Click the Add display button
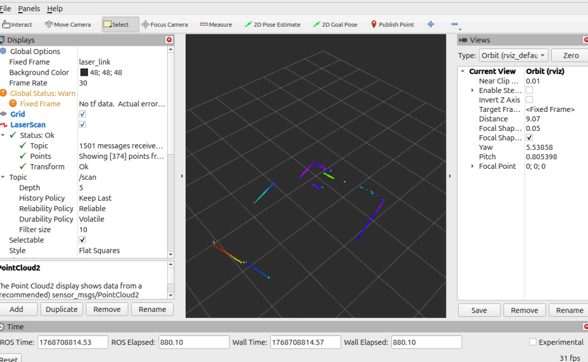The height and width of the screenshot is (362, 588). 18,309
